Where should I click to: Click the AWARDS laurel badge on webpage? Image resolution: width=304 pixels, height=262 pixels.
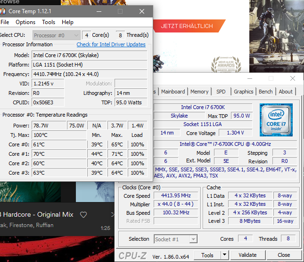coord(226,65)
